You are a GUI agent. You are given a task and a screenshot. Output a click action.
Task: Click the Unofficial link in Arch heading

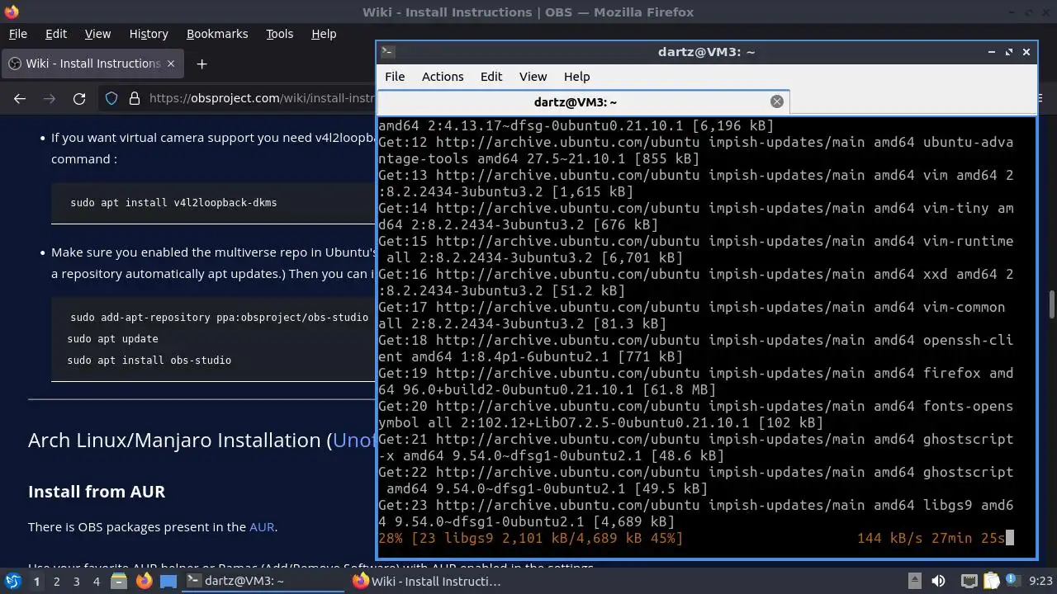pyautogui.click(x=354, y=440)
